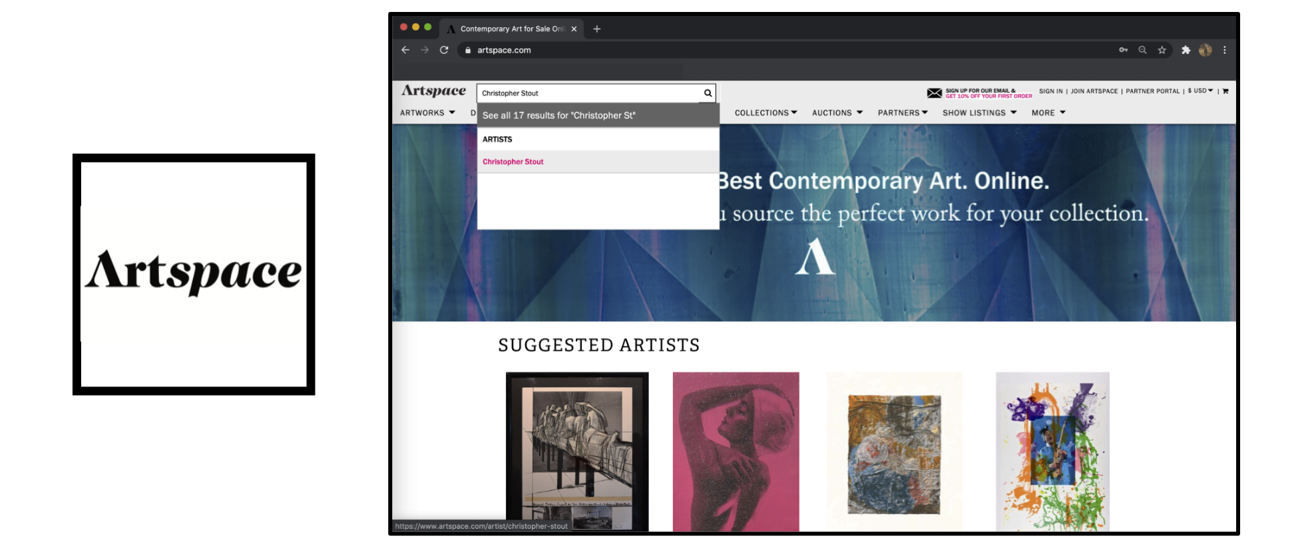This screenshot has height=548, width=1290.
Task: Open the browser extensions puzzle icon
Action: 1185,50
